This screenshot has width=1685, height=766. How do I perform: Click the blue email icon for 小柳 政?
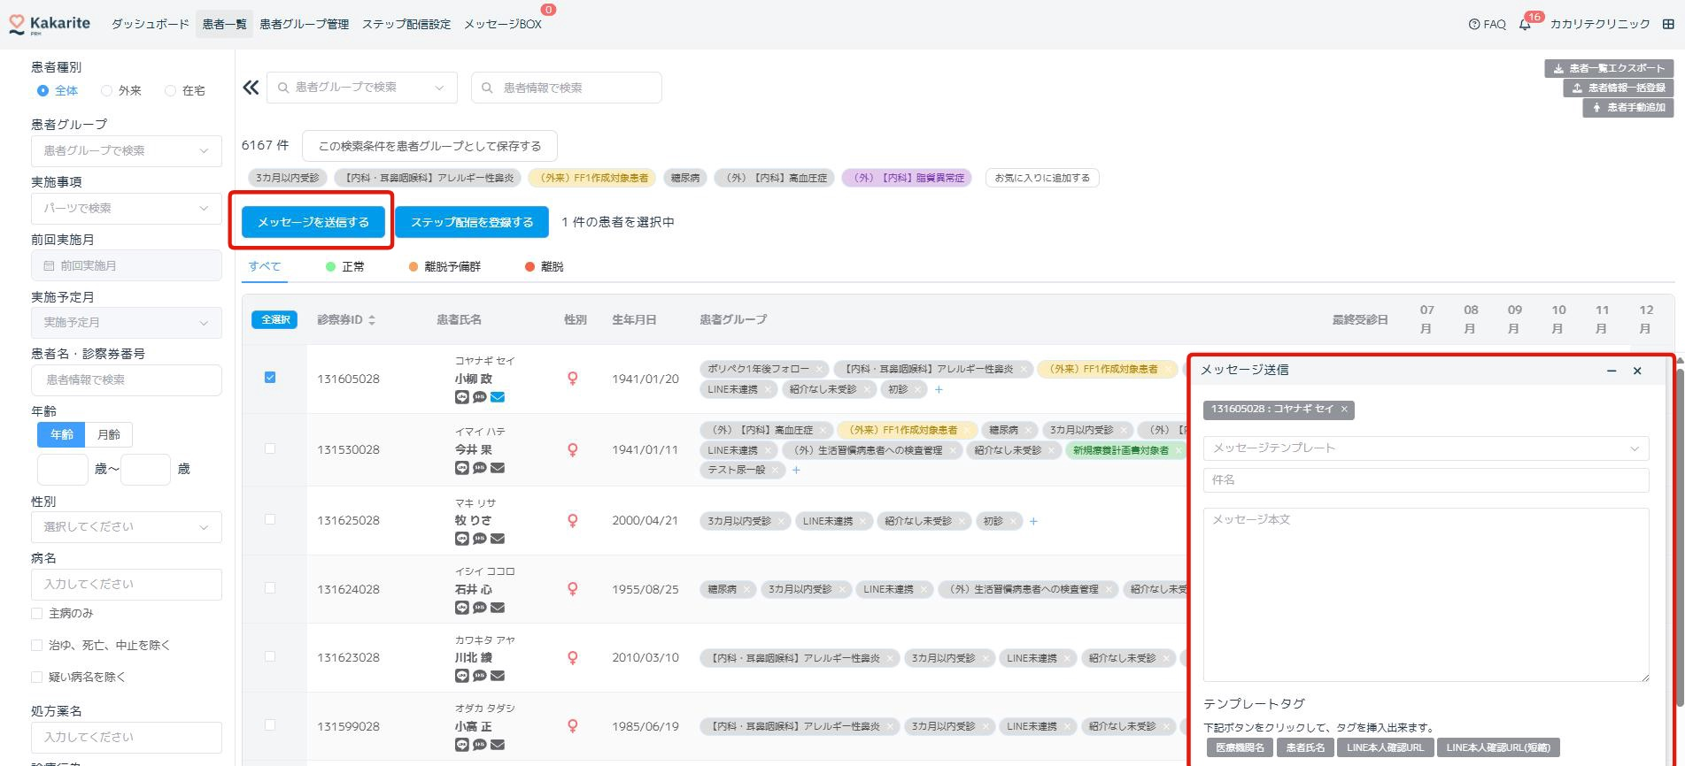(x=498, y=397)
